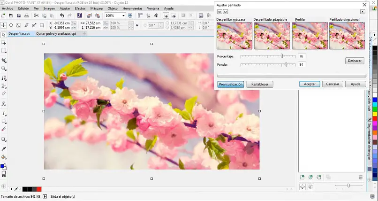Image resolution: width=378 pixels, height=201 pixels.
Task: Switch to the Desperfilar.cpt document tab
Action: [x=19, y=34]
